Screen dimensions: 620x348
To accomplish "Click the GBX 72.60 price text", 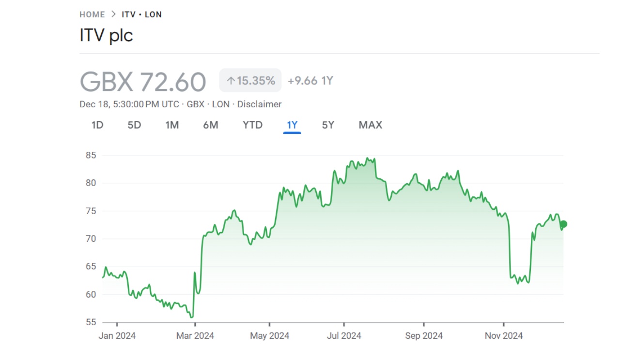I will [x=143, y=82].
